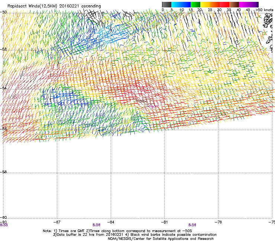This screenshot has width=275, height=241.
Task: Click the -78 longitude axis label
Action: 219,222
